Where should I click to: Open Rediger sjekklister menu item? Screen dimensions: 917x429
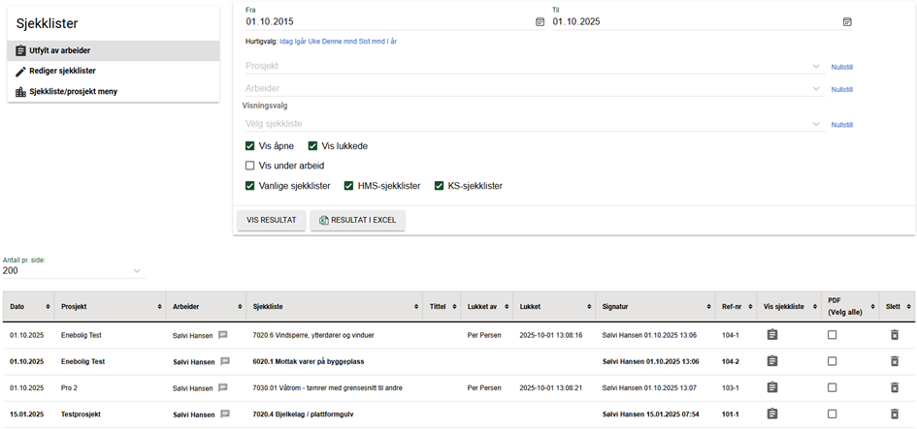pos(62,71)
